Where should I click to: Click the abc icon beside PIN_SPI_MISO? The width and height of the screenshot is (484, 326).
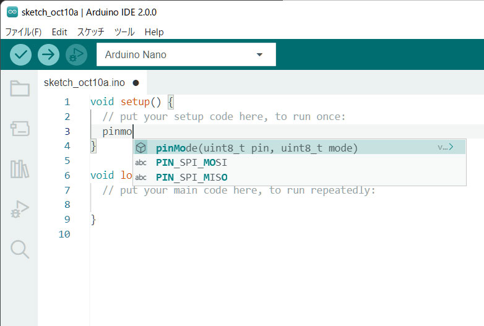click(x=140, y=178)
